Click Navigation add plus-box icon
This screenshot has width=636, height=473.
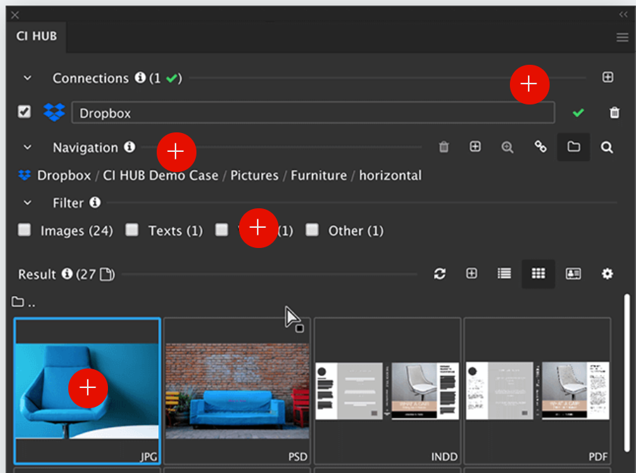coord(475,146)
